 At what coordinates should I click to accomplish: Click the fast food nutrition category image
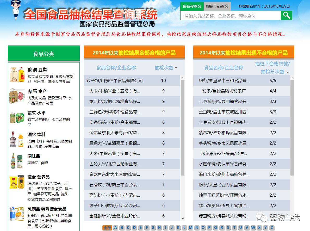click(17, 182)
